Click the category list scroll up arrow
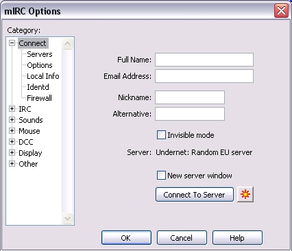Image resolution: width=292 pixels, height=251 pixels. [67, 43]
